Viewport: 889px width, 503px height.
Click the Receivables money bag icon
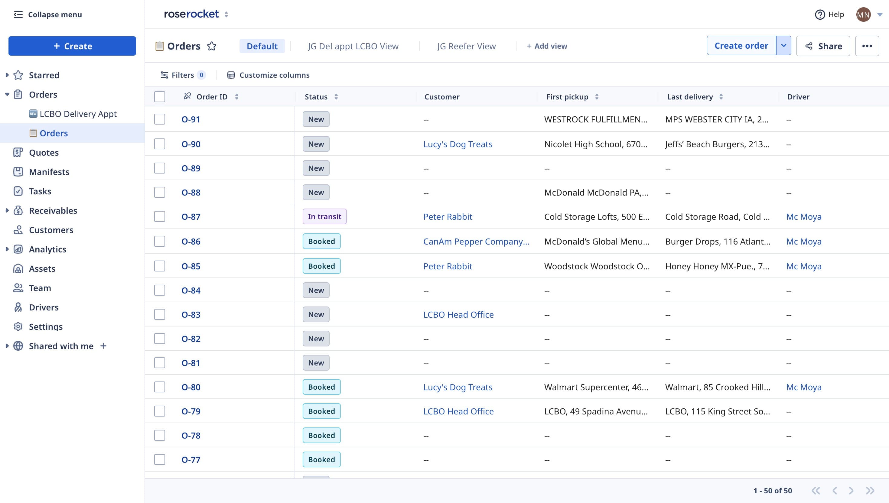point(18,210)
